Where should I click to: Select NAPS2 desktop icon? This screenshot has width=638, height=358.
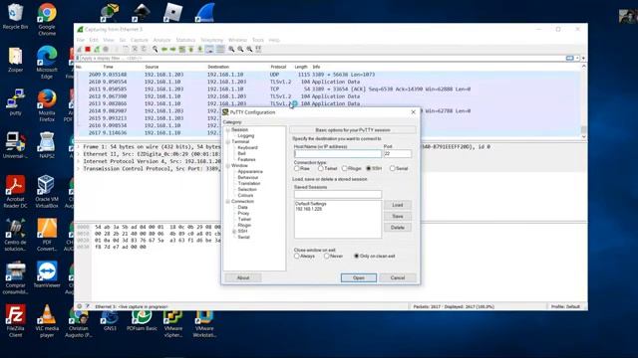point(47,145)
